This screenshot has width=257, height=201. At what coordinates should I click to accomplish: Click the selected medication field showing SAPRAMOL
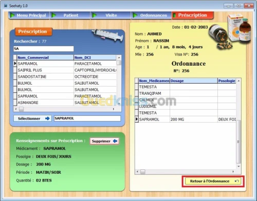[x=87, y=118]
